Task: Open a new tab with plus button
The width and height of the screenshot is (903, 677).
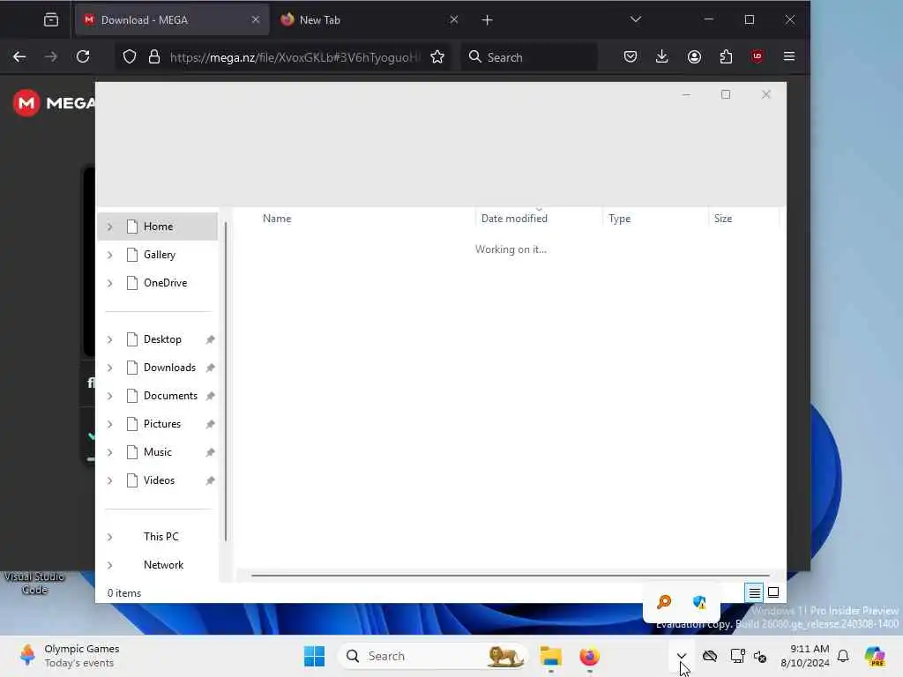Action: pyautogui.click(x=487, y=20)
